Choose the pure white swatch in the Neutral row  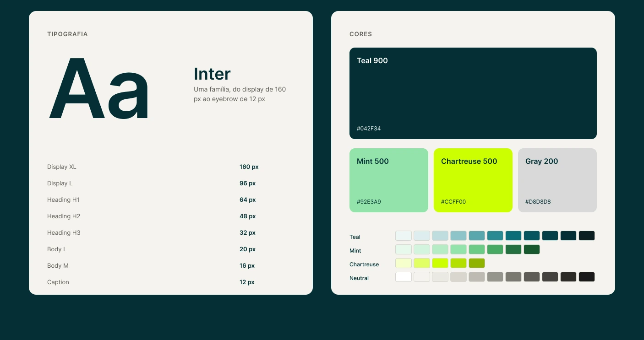404,277
